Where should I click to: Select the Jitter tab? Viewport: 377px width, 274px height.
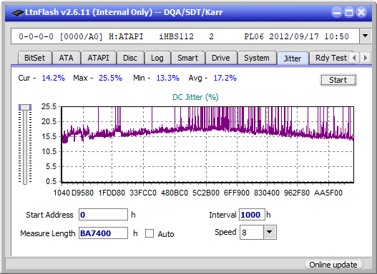(293, 59)
